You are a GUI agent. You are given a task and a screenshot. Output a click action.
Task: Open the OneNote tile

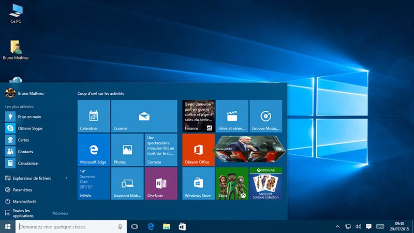tap(161, 183)
